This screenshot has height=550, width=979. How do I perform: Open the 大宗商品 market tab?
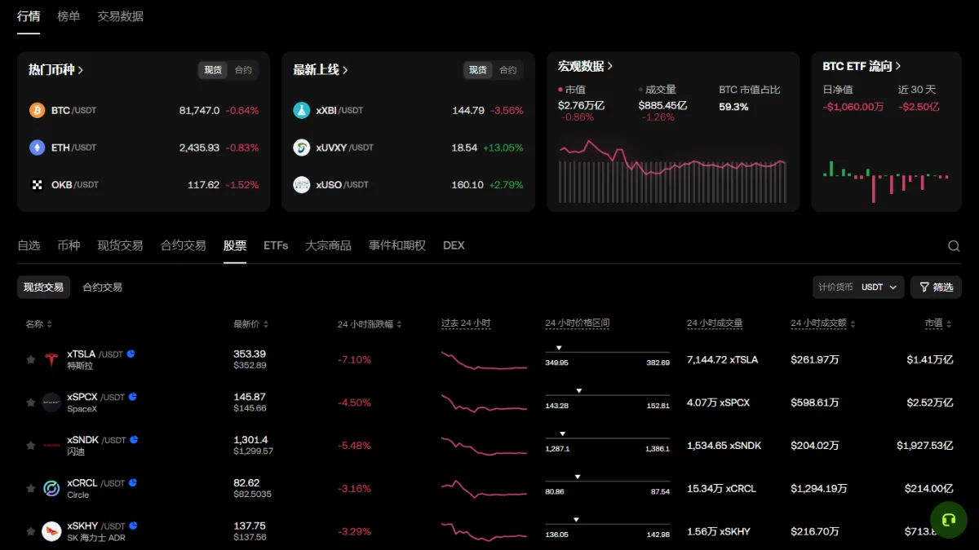pyautogui.click(x=328, y=245)
